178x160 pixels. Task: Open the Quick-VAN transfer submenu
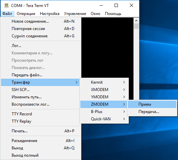104,119
